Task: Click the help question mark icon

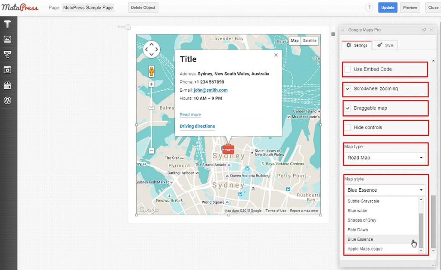Action: (x=370, y=7)
